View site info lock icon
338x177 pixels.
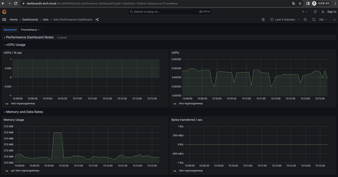(x=23, y=3)
